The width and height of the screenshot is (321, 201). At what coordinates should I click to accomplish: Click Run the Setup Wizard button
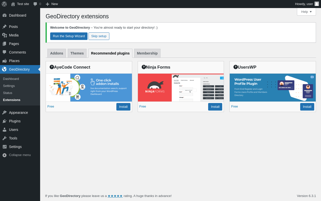click(69, 36)
